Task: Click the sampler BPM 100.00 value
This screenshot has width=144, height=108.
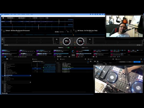Action: click(x=73, y=55)
